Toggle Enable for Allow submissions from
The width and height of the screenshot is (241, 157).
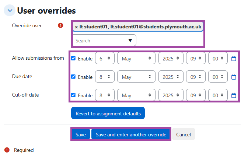73,58
